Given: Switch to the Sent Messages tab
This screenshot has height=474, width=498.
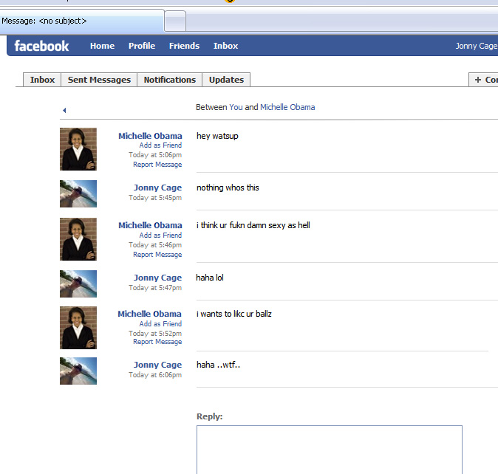Looking at the screenshot, I should click(x=99, y=80).
